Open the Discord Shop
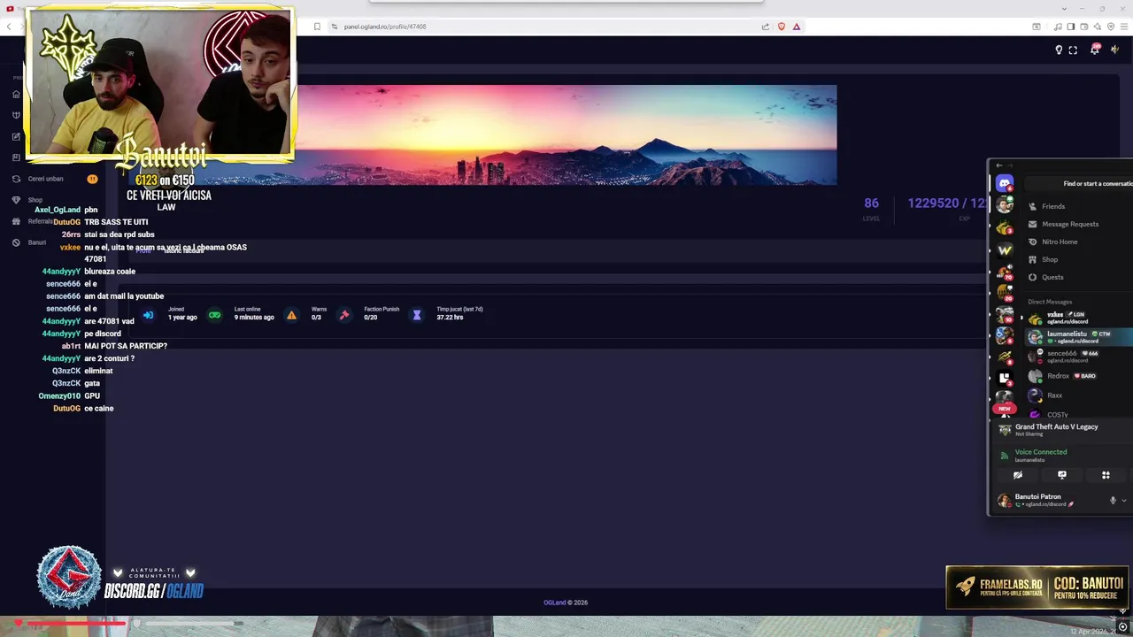1133x637 pixels. [1049, 259]
